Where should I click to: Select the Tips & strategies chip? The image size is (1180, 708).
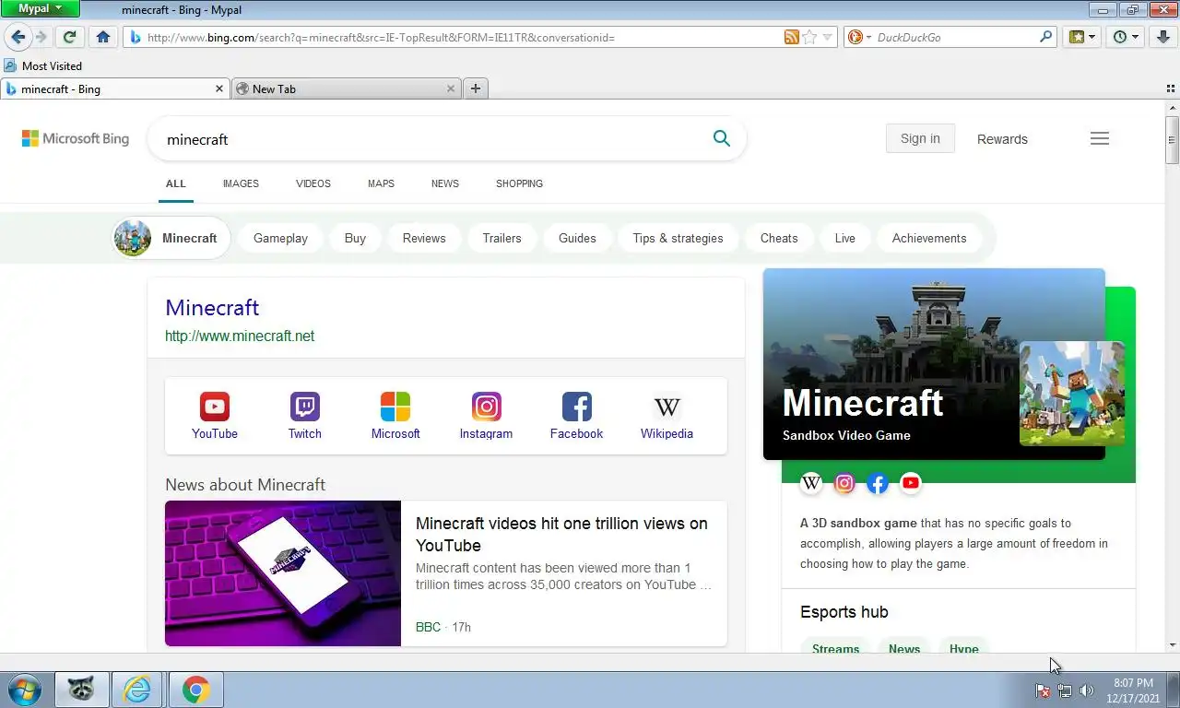pos(678,238)
